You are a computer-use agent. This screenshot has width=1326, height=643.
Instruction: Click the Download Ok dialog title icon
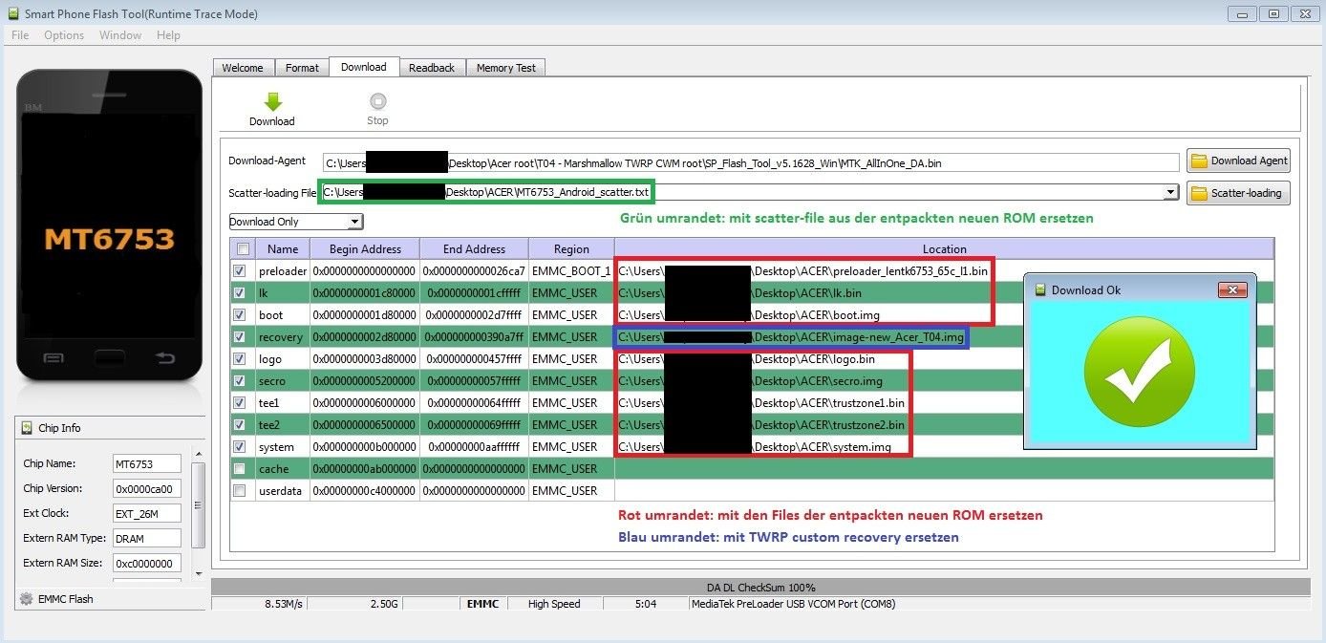pos(1040,289)
